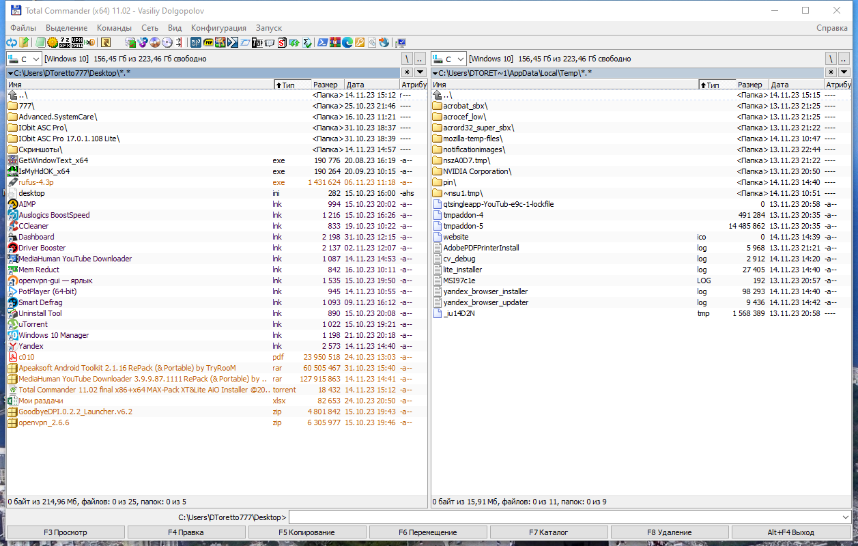Click the PotPlayer (64-bit) shortcut icon
Viewport: 858px width, 546px height.
pyautogui.click(x=12, y=291)
